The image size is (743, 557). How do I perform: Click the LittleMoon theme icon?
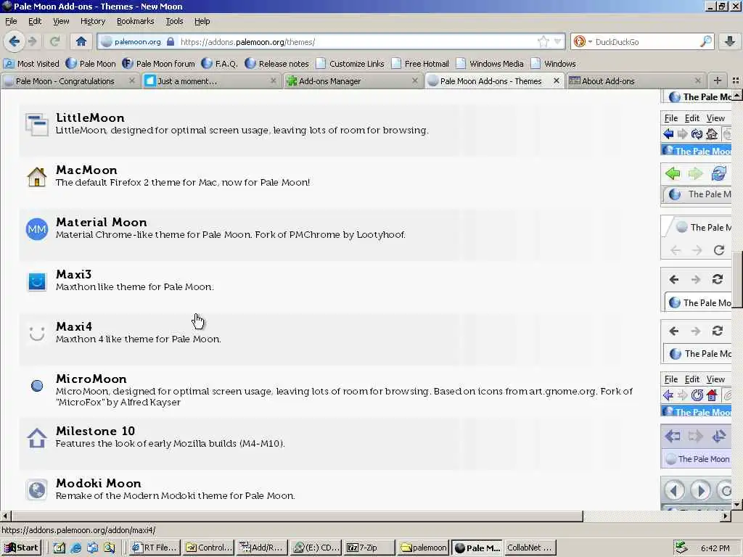click(36, 125)
